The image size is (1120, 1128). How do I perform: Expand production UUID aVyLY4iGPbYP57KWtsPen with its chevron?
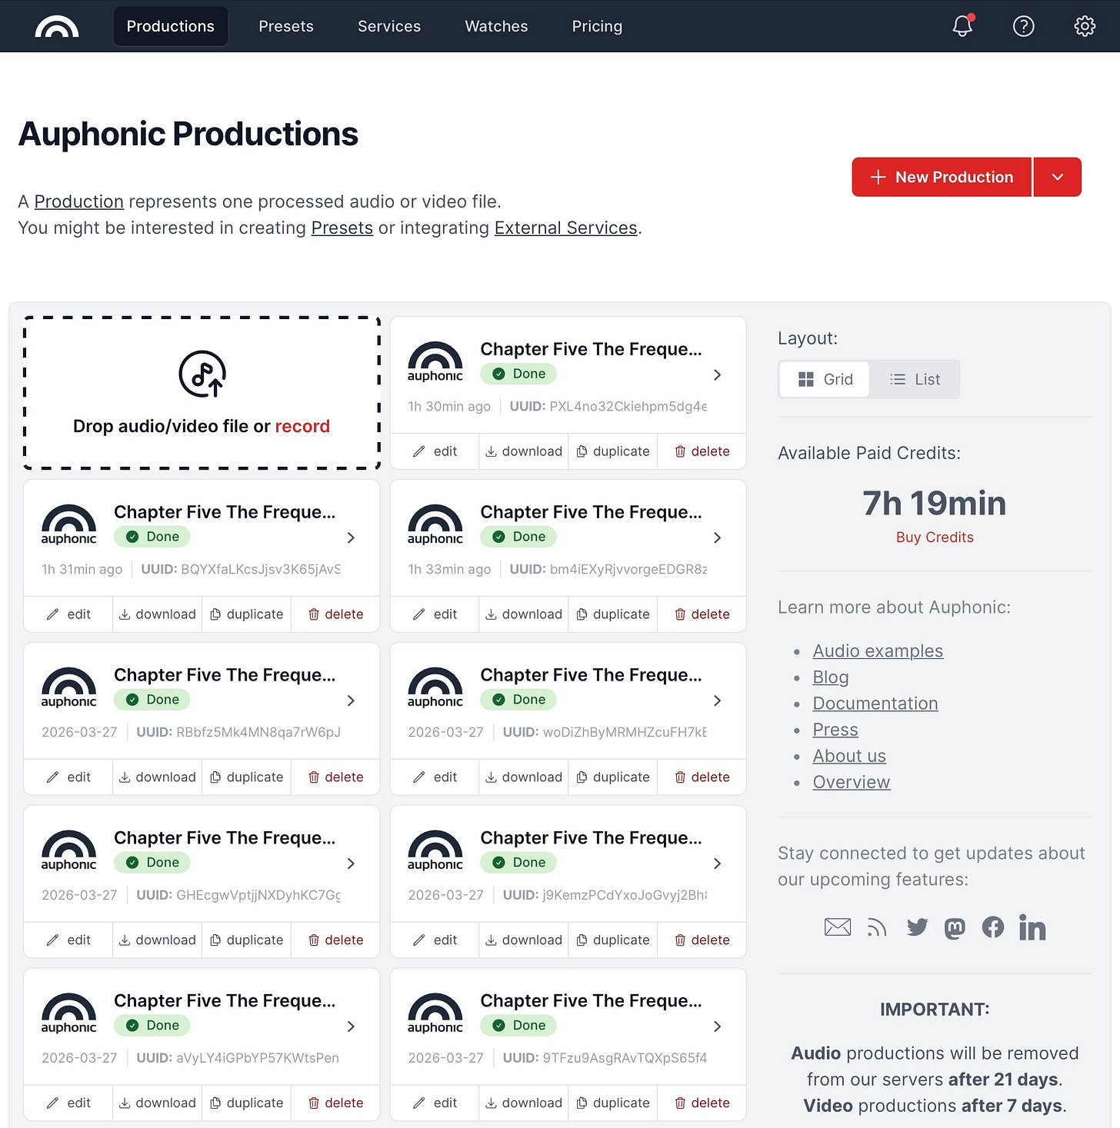pyautogui.click(x=351, y=1027)
